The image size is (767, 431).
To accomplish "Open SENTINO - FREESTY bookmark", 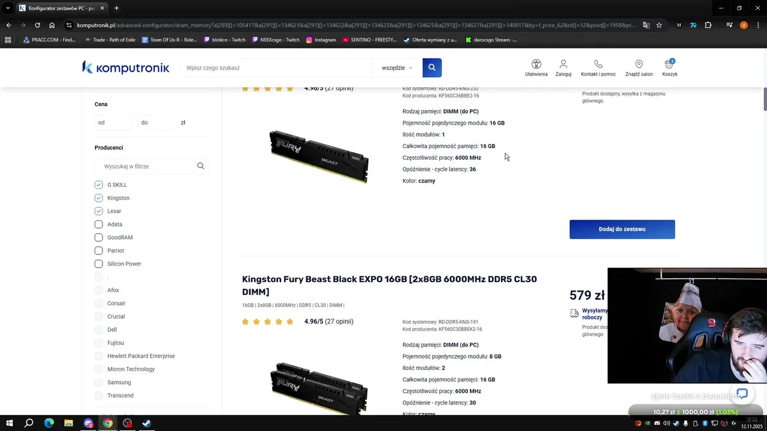I will pos(370,40).
